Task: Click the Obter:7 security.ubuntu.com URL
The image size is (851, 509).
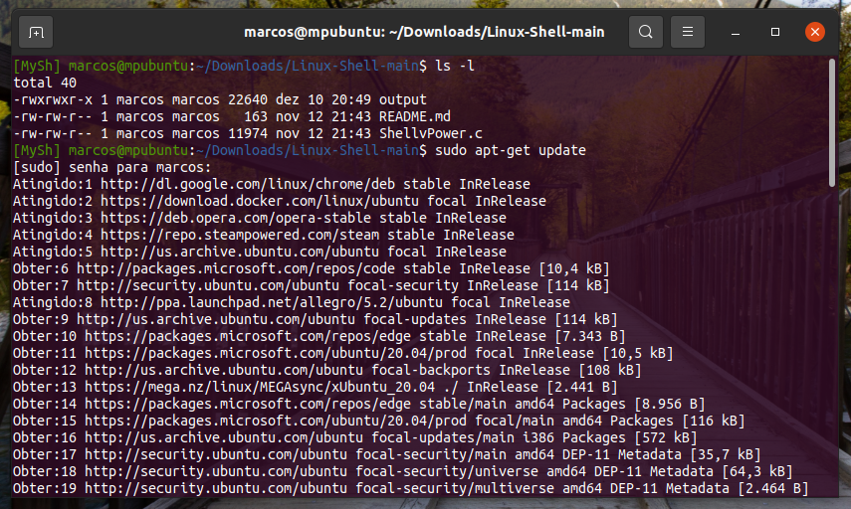Action: pyautogui.click(x=208, y=285)
